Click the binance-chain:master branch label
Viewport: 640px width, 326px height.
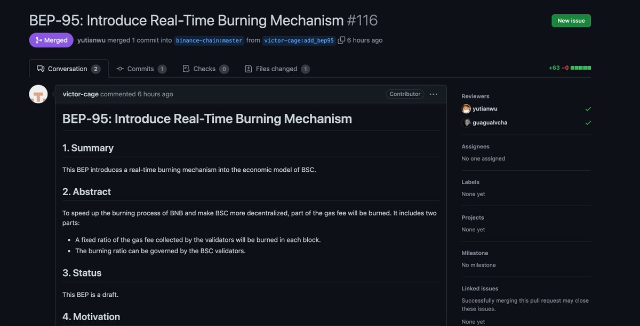click(209, 39)
